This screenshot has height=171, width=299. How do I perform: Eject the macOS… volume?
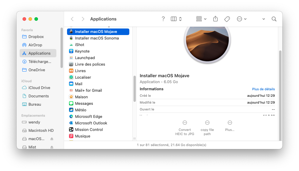[52, 139]
